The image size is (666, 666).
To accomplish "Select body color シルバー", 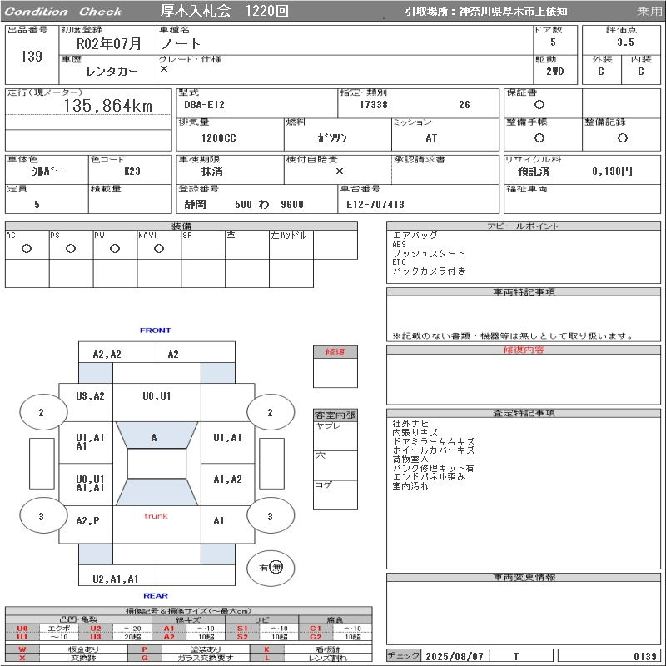I will 47,171.
